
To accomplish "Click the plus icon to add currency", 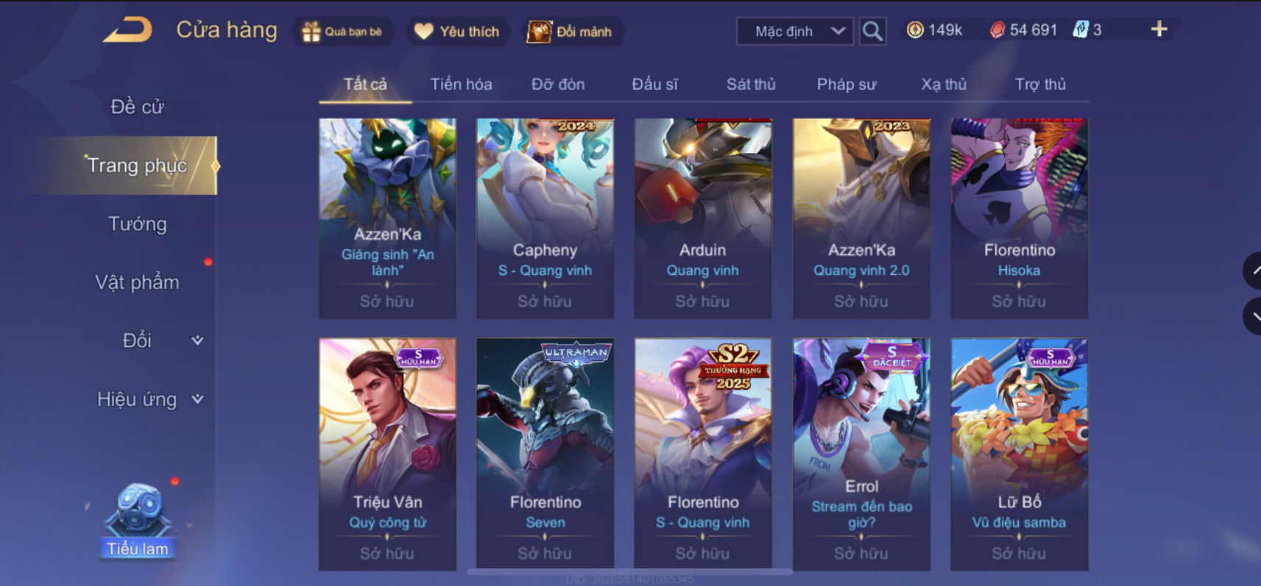I will point(1159,29).
